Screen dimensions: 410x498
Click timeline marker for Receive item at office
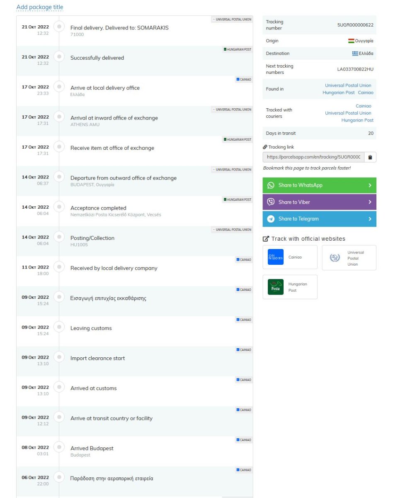coord(59,146)
